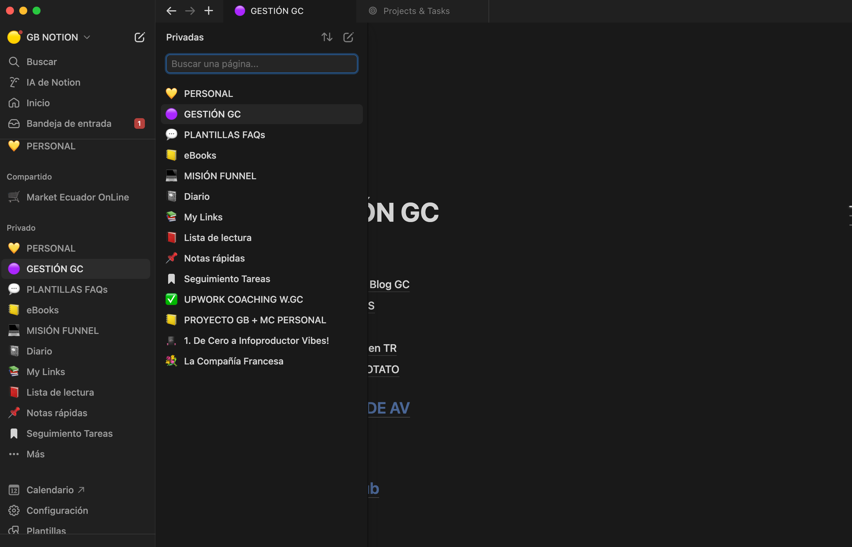Switch to the GESTIÓN GC tab
This screenshot has height=547, width=852.
click(290, 11)
